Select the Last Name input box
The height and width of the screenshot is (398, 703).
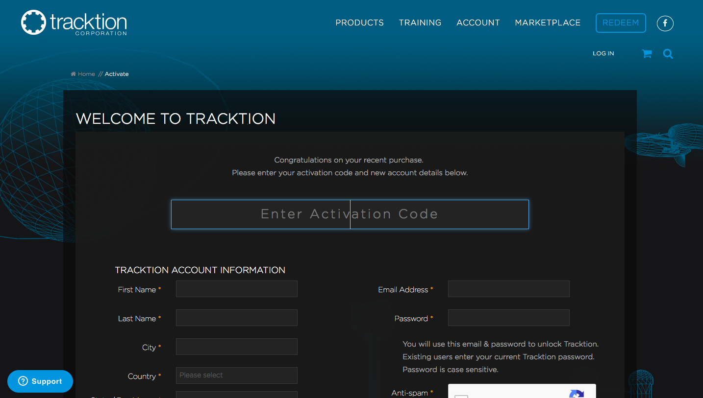pyautogui.click(x=236, y=318)
